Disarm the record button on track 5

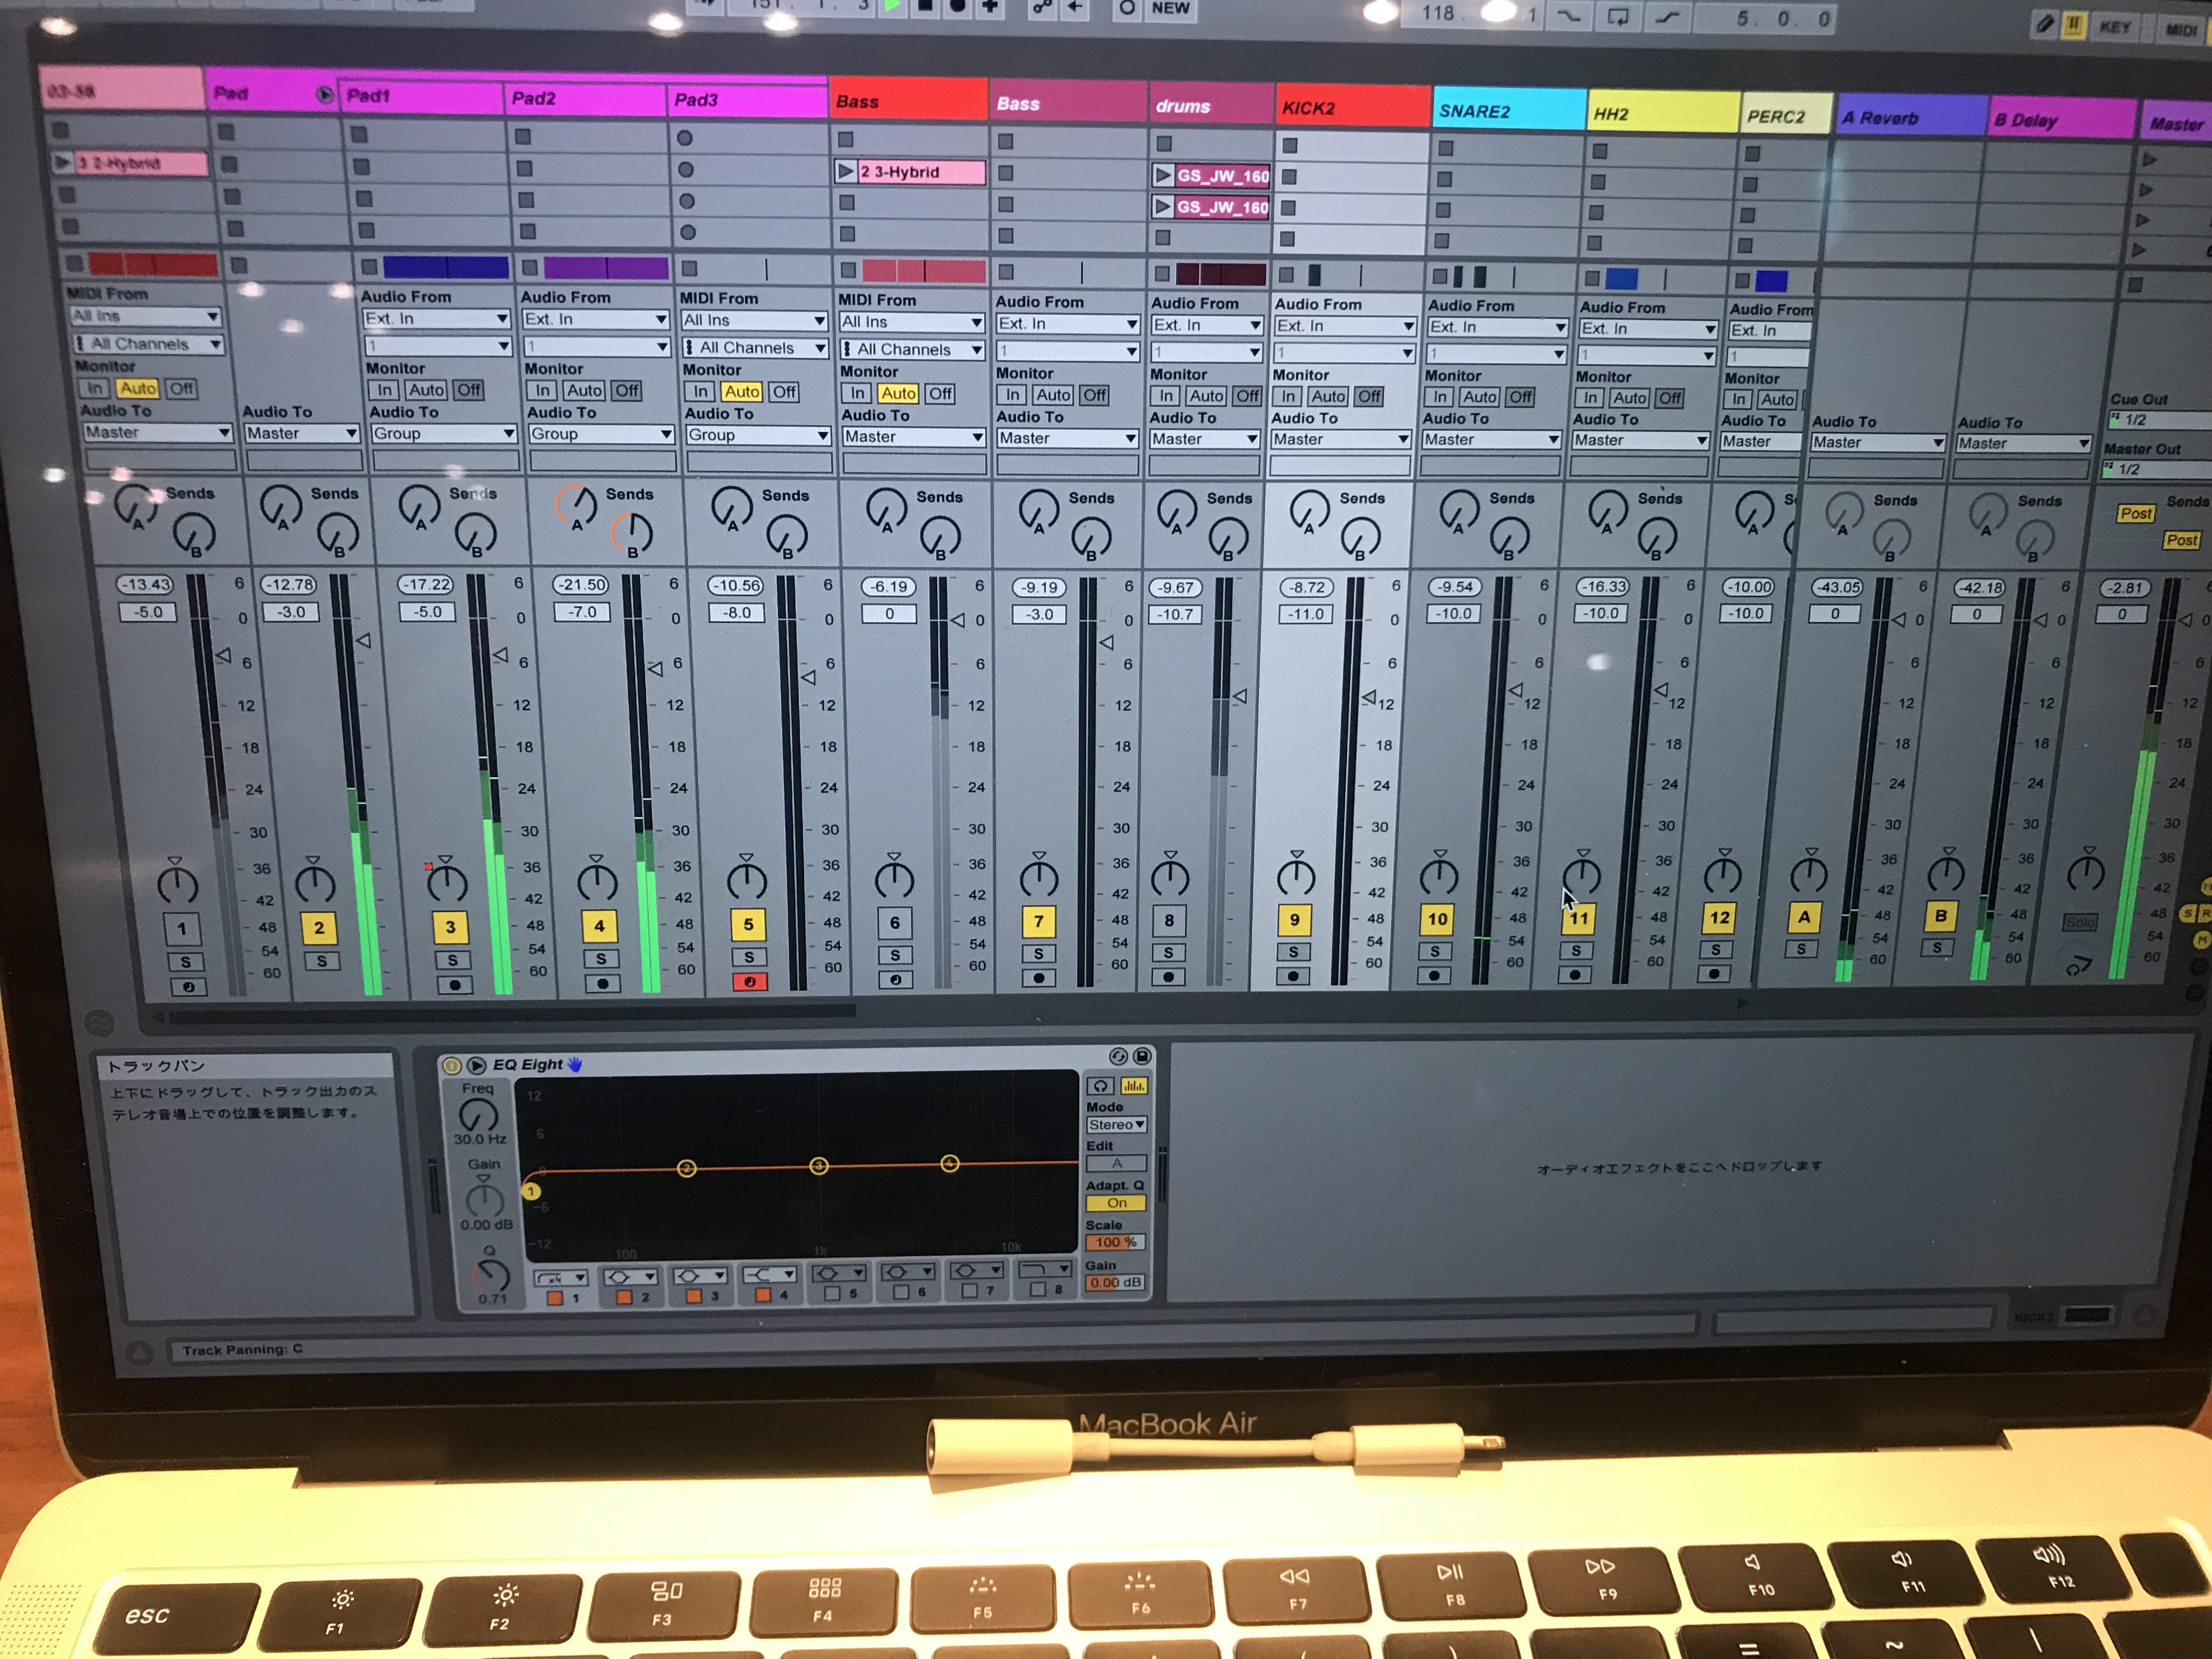[750, 982]
